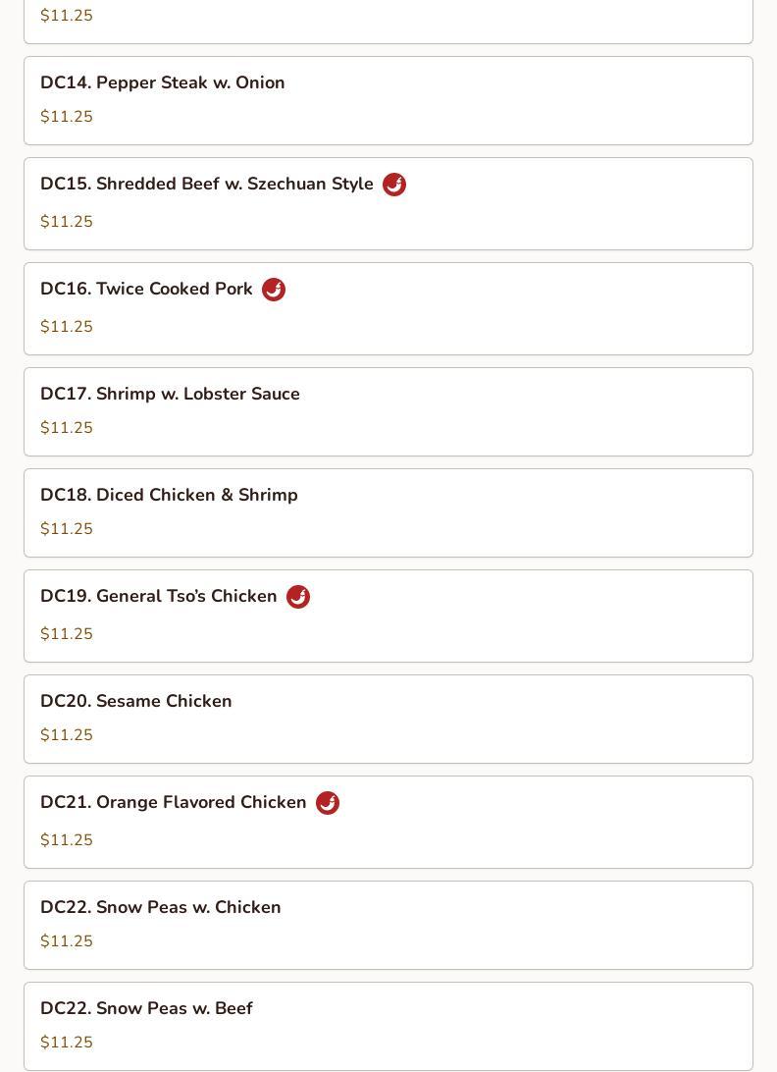
Task: Open DC20. Sesame Chicken item
Action: pyautogui.click(x=388, y=720)
